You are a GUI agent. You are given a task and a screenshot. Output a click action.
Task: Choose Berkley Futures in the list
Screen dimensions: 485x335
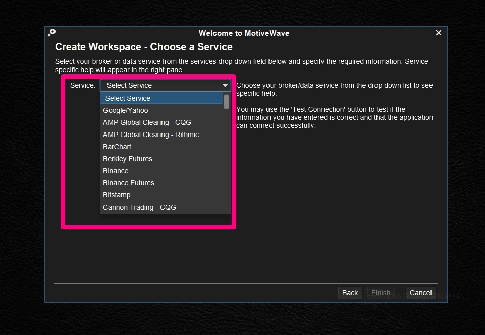[161, 159]
